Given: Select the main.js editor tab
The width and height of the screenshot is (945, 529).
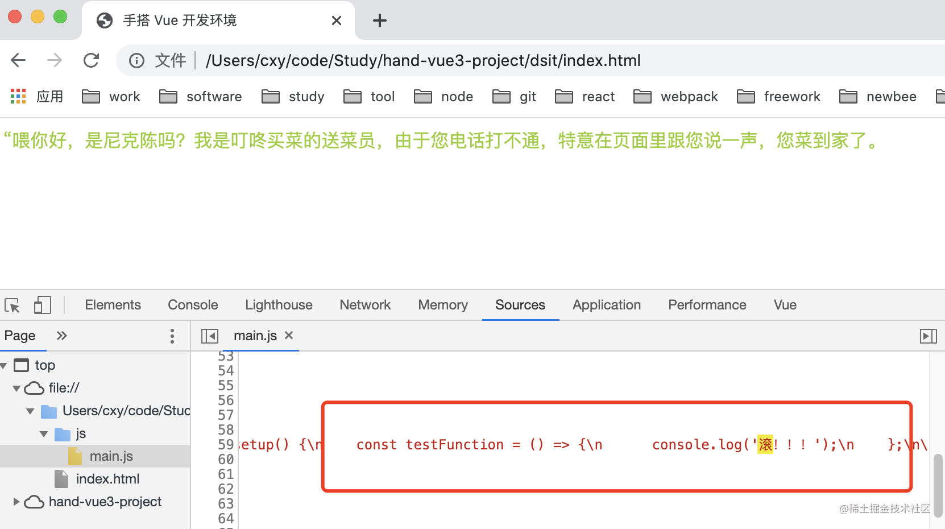Looking at the screenshot, I should pos(255,336).
